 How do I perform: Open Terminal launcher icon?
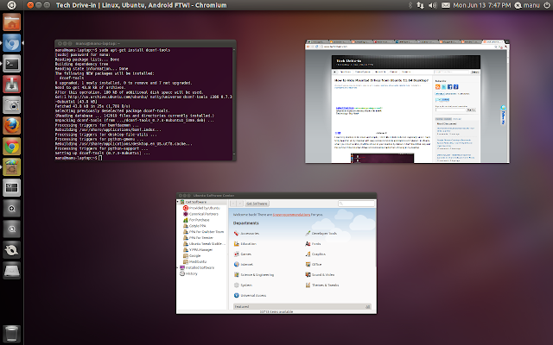point(11,64)
